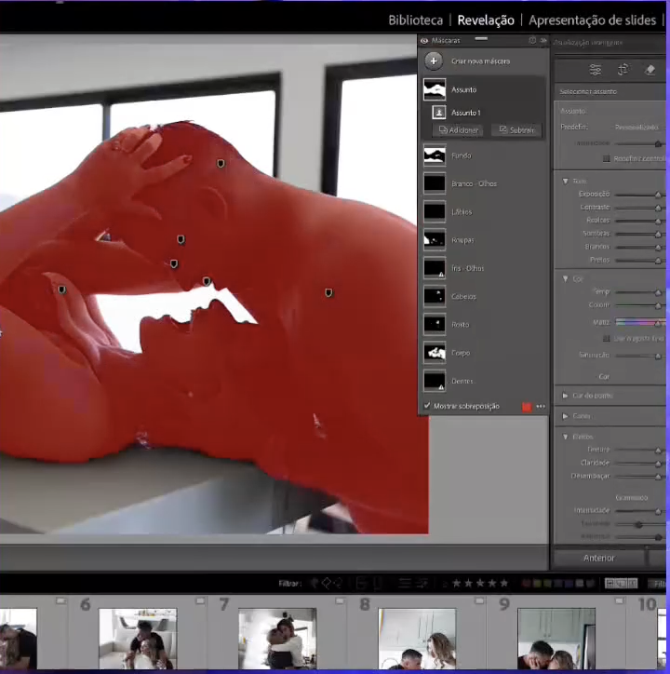Click the Adicionar button
The image size is (670, 674).
(458, 129)
